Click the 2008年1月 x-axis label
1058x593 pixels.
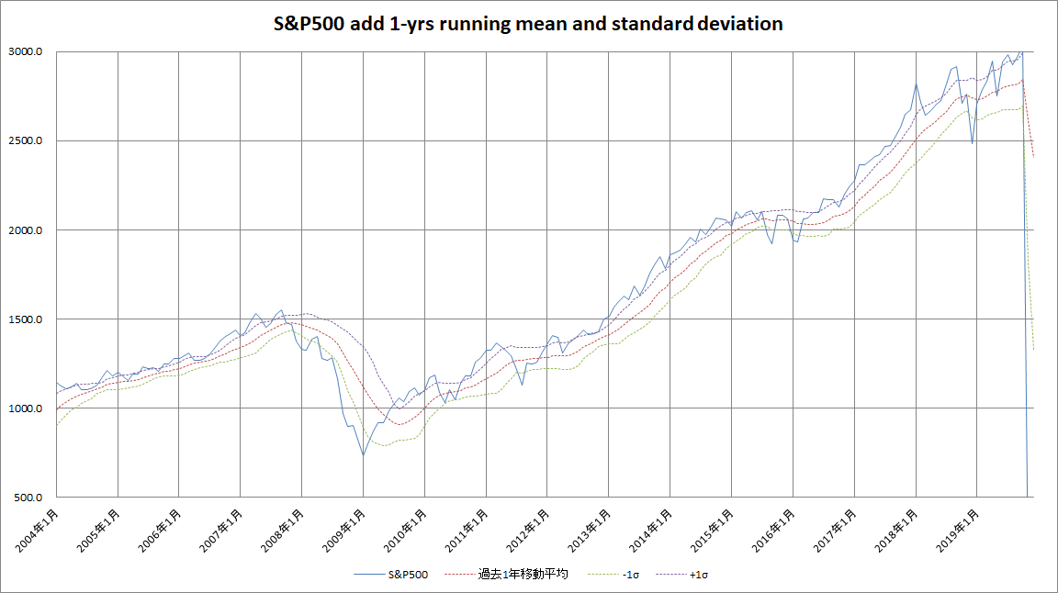[x=283, y=531]
